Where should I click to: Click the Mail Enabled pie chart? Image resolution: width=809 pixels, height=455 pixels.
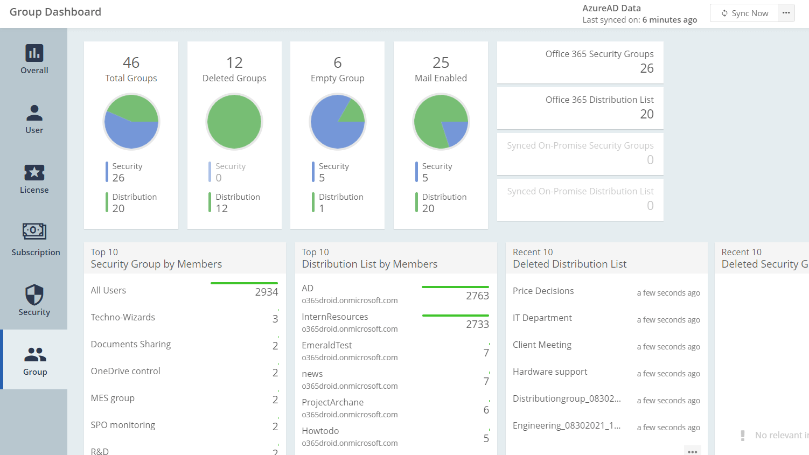pos(441,122)
